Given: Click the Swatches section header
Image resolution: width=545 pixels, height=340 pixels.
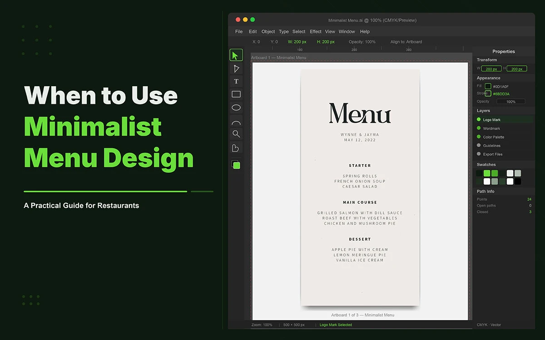Looking at the screenshot, I should tap(486, 165).
